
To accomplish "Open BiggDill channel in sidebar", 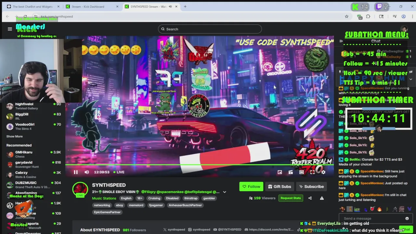I will pos(33,116).
